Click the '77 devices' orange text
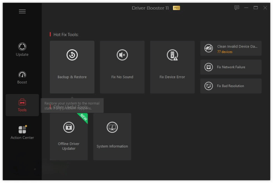273x183 pixels. [225, 52]
